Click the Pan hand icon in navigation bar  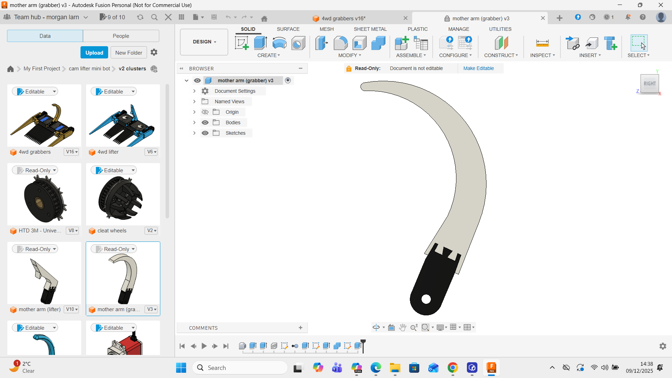[402, 327]
